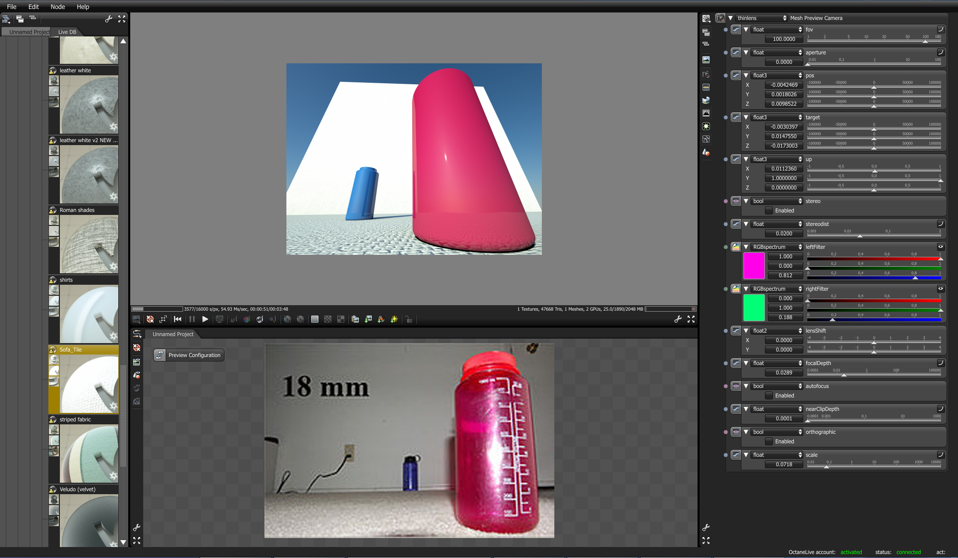
Task: Enable the orthographic checkbox
Action: click(769, 441)
